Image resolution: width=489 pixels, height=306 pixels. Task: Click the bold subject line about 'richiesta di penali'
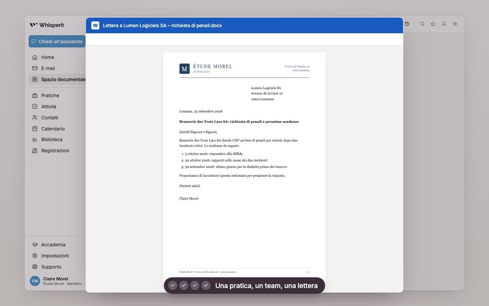(x=239, y=122)
